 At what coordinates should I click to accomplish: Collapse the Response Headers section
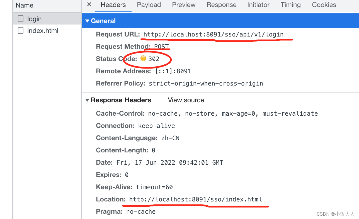[x=87, y=100]
